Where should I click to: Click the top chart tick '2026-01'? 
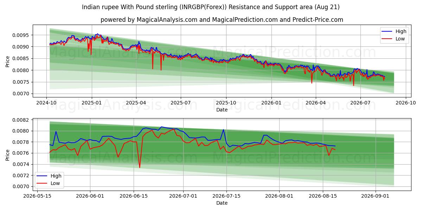point(271,103)
